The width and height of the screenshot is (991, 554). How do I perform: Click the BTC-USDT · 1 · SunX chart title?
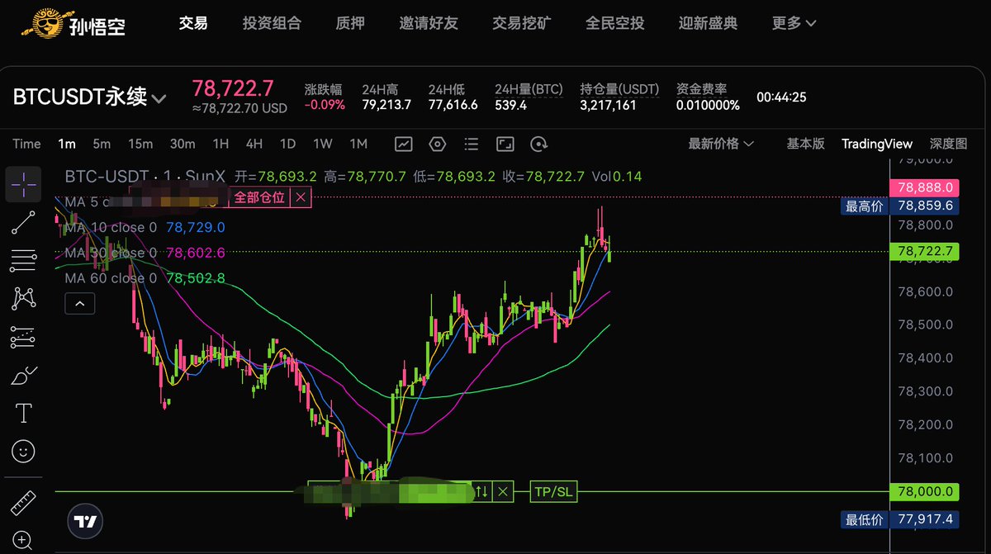144,176
